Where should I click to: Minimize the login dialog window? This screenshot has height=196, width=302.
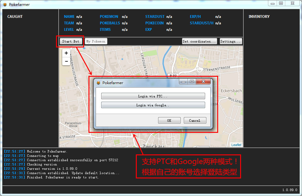click(x=183, y=81)
